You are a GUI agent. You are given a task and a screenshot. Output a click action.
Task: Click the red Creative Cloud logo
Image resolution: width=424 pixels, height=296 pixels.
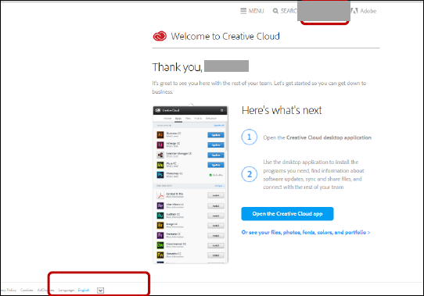tap(160, 36)
